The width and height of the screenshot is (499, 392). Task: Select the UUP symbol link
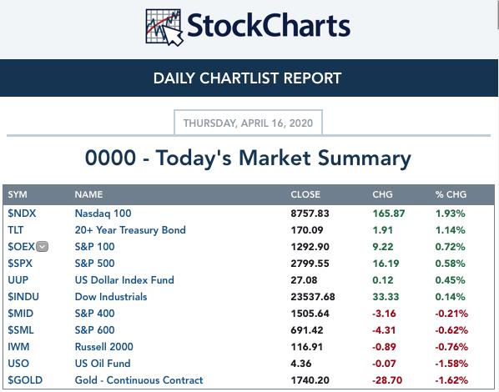18,280
